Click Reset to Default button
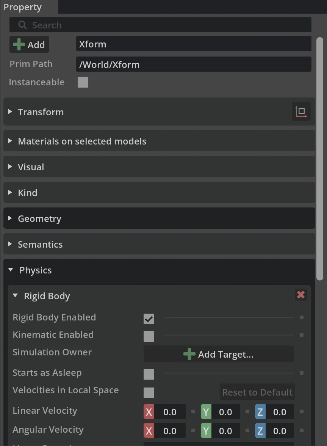The image size is (327, 446). tap(257, 392)
